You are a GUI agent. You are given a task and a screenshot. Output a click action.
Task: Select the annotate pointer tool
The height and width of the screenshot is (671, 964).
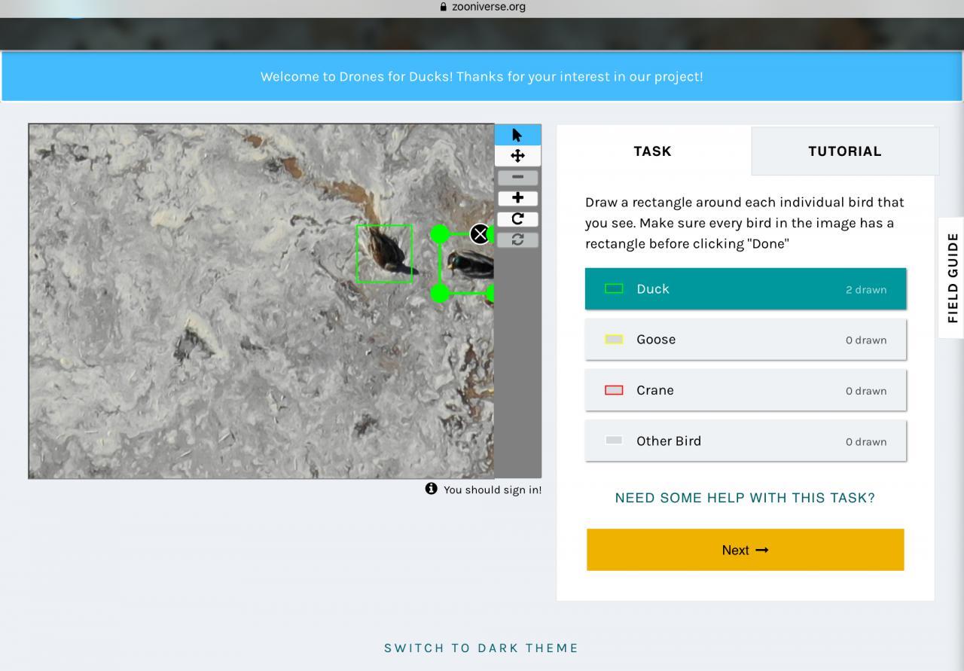(x=517, y=135)
